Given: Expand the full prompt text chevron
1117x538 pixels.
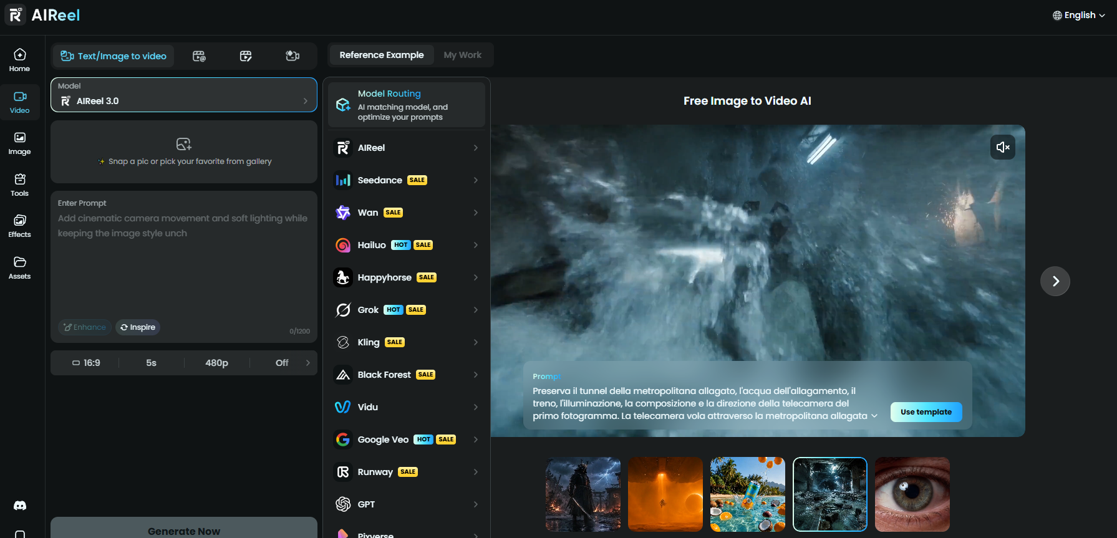Looking at the screenshot, I should pos(874,416).
